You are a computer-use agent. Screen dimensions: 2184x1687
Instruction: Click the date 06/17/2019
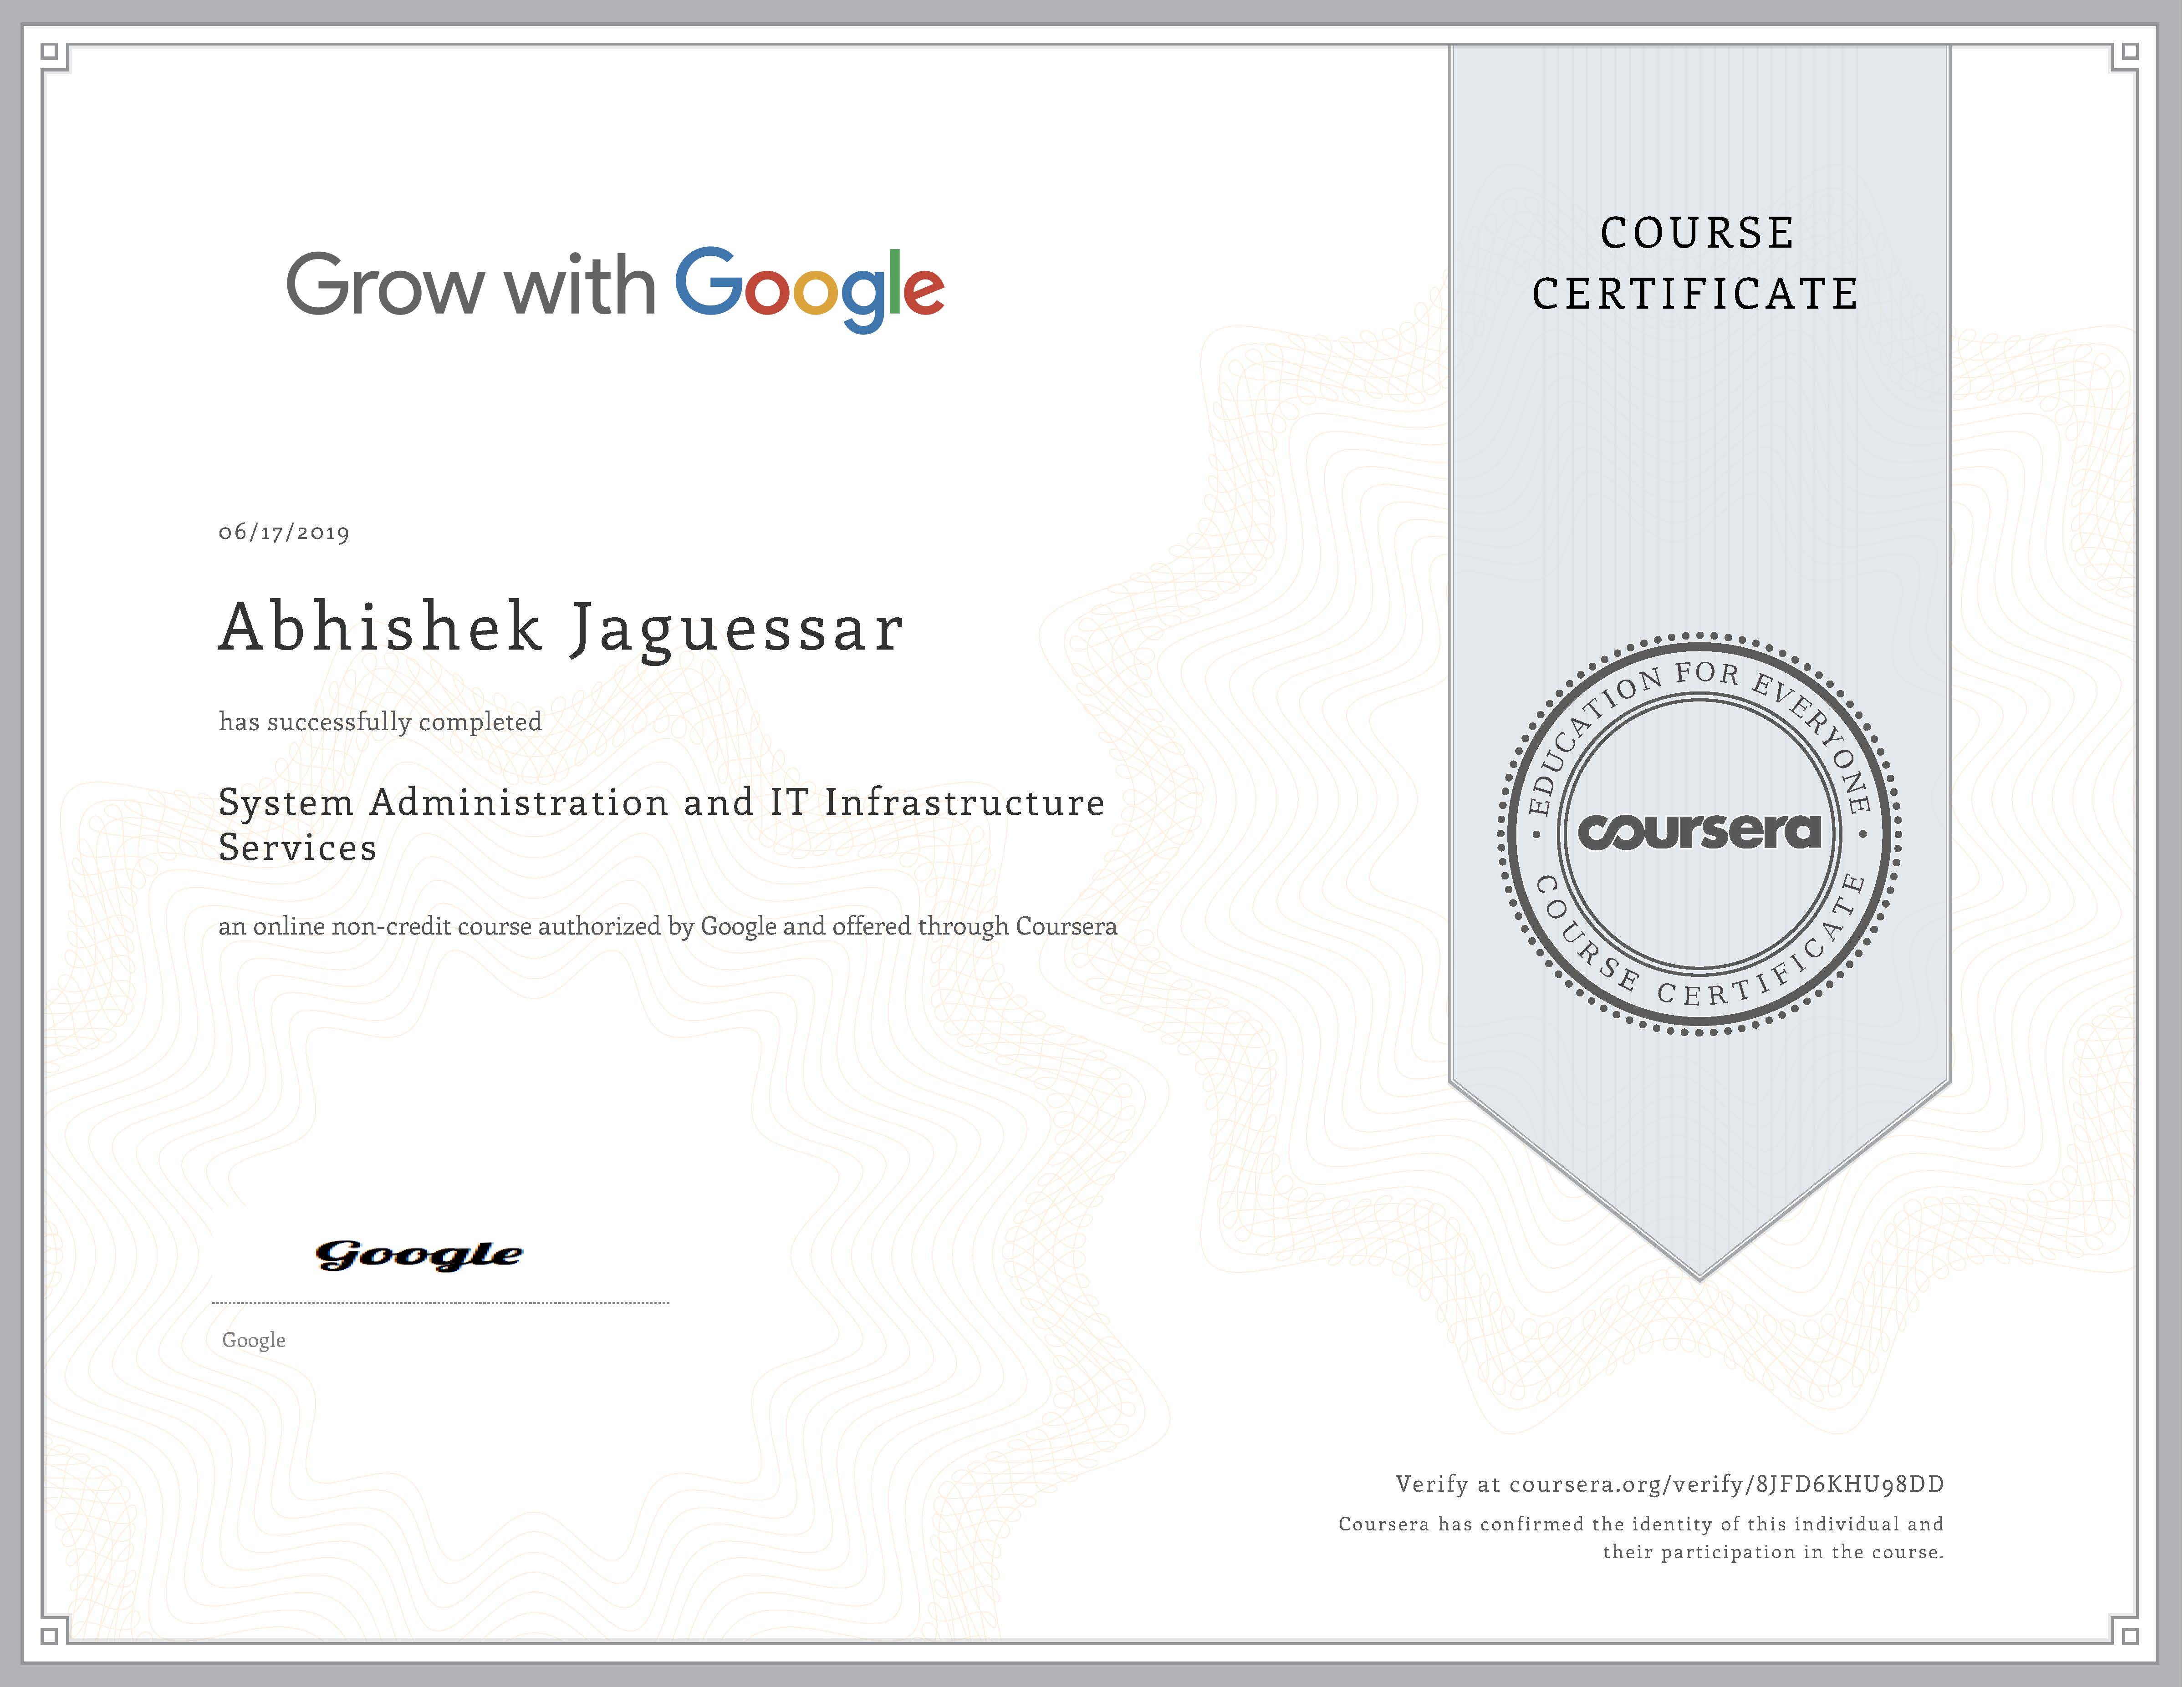[x=284, y=533]
